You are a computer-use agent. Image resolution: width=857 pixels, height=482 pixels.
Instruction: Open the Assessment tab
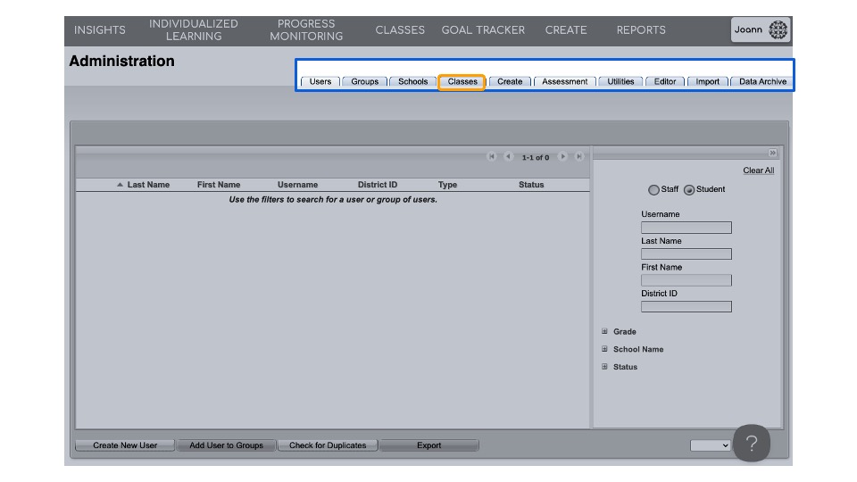(x=564, y=81)
